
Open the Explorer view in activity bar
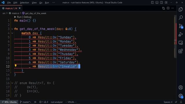(x=180, y=9)
